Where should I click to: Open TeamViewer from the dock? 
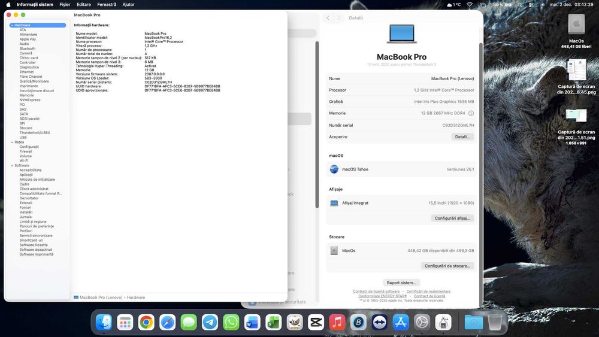(379, 323)
